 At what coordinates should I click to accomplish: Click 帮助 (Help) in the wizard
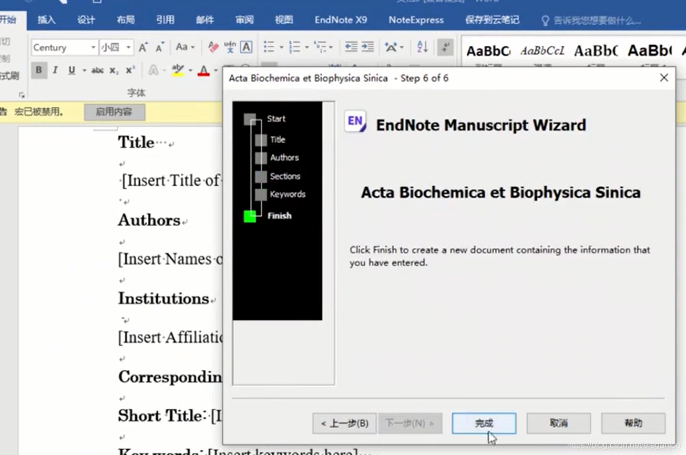coord(633,423)
